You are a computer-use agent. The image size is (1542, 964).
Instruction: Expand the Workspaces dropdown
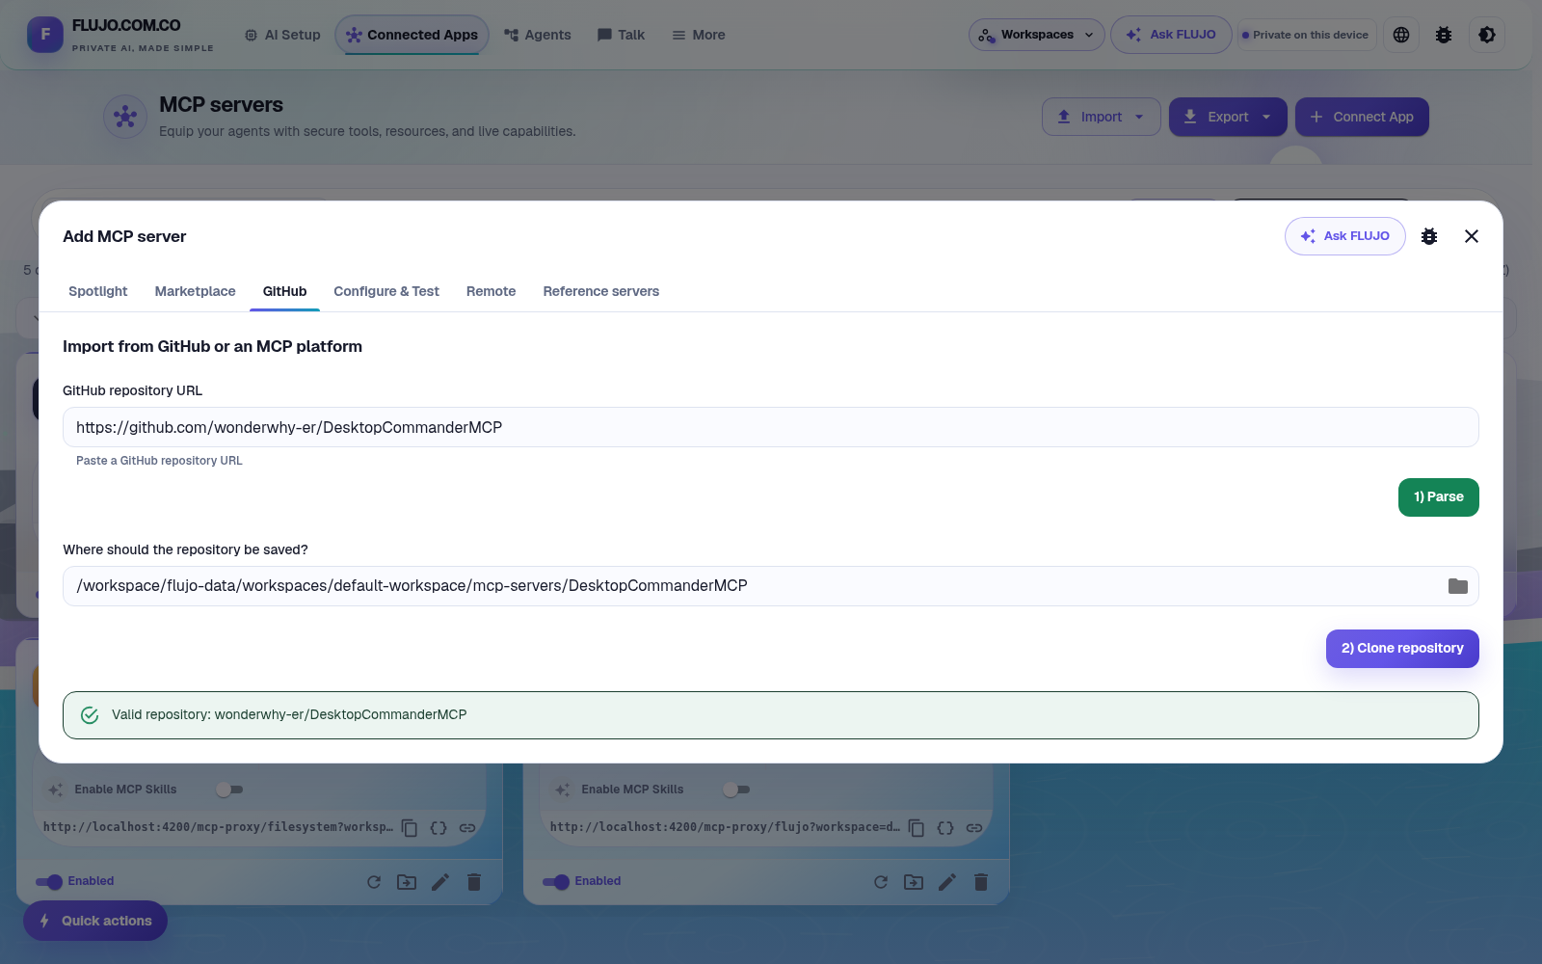tap(1037, 35)
